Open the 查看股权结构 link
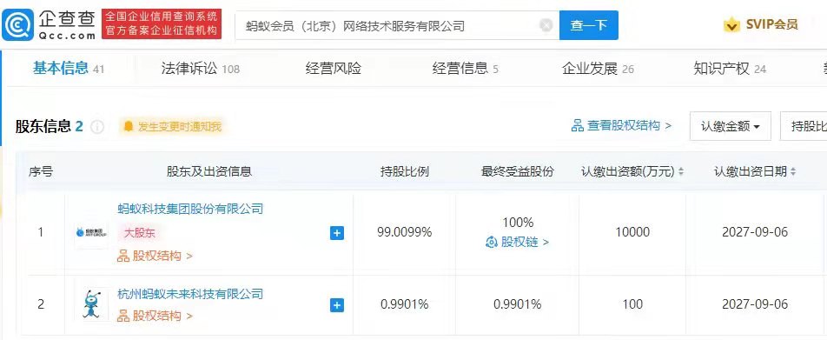The image size is (827, 340). point(621,125)
